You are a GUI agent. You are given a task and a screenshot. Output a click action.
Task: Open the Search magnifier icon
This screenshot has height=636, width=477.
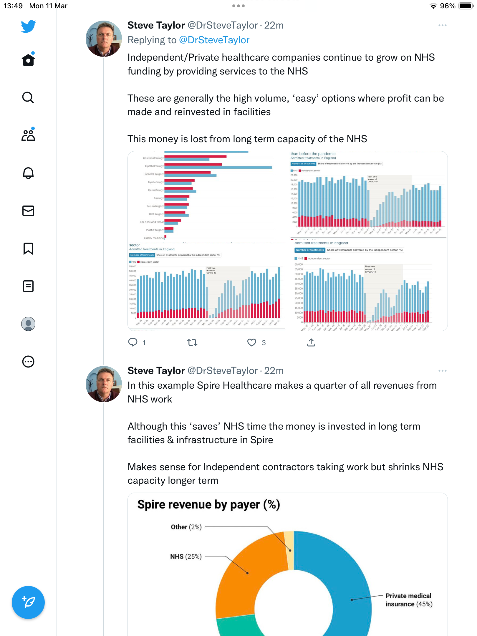tap(28, 97)
